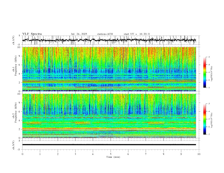This screenshot has height=173, width=224.
Task: Click the "ch.1(V)" vertical axis label
Action: click(14, 40)
